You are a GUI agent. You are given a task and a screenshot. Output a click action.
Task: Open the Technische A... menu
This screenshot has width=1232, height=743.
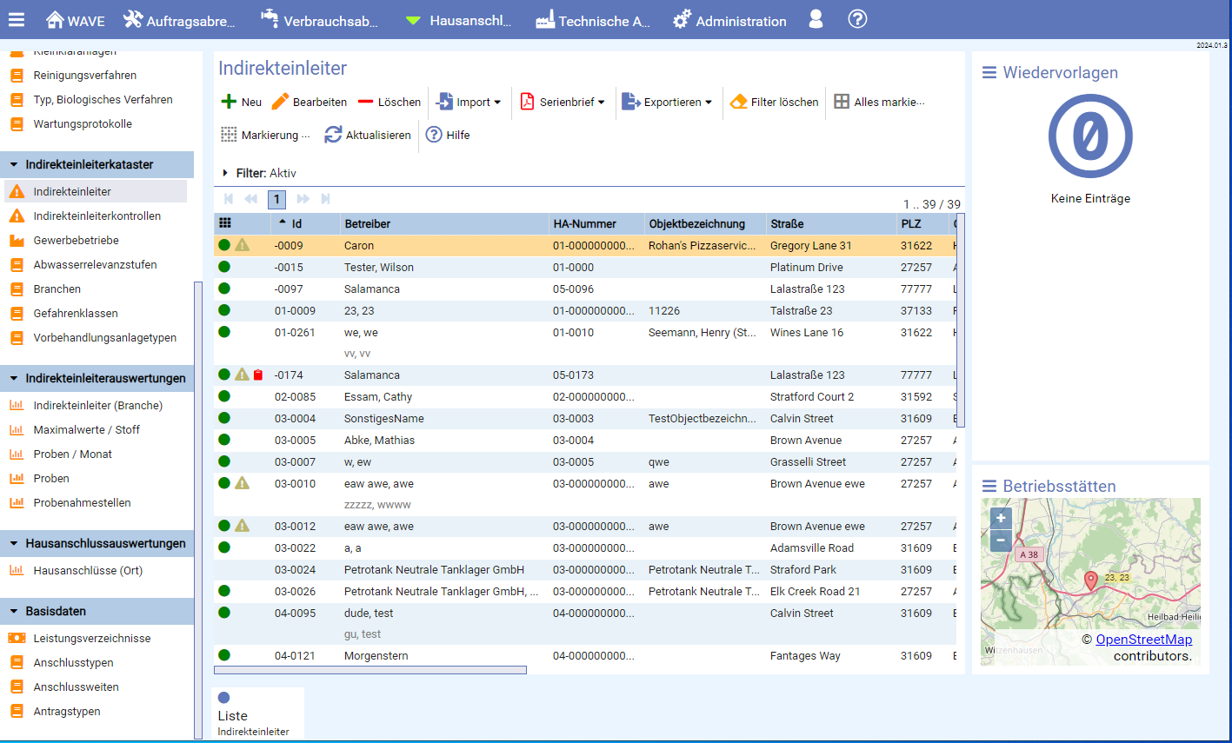coord(593,19)
